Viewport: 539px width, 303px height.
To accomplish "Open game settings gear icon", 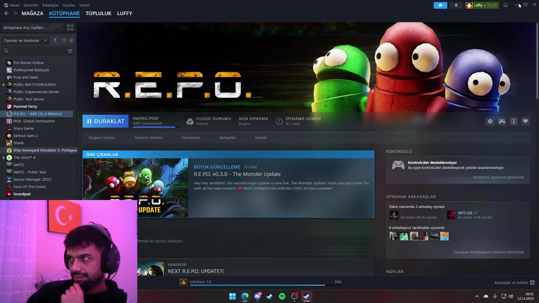I will 490,121.
